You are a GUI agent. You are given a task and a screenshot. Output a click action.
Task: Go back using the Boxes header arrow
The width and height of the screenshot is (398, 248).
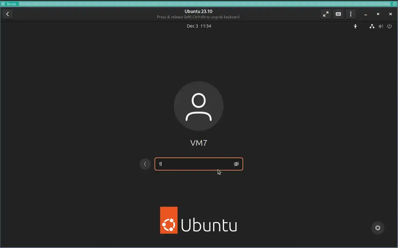coord(7,14)
